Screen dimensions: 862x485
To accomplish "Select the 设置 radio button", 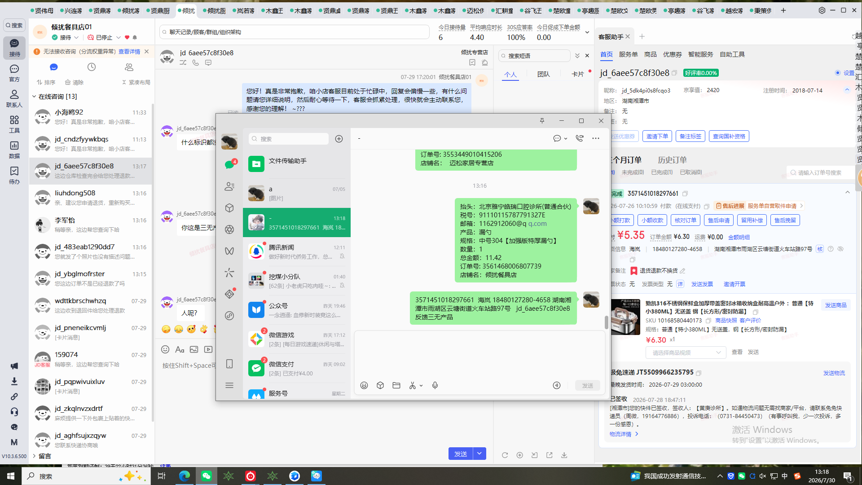I will [838, 73].
